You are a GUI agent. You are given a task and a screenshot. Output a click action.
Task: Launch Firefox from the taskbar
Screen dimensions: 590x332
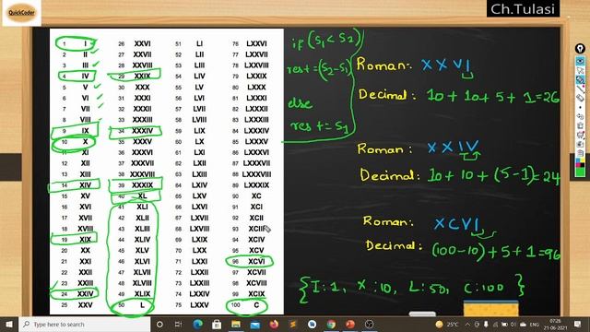pos(274,324)
